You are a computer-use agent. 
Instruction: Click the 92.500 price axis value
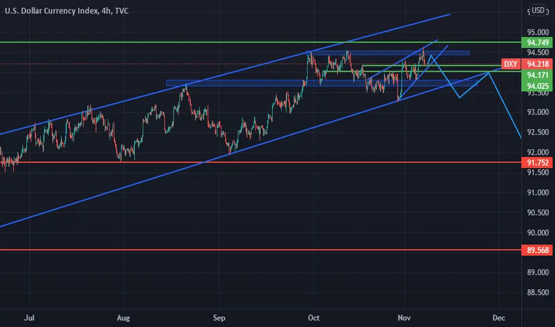538,132
